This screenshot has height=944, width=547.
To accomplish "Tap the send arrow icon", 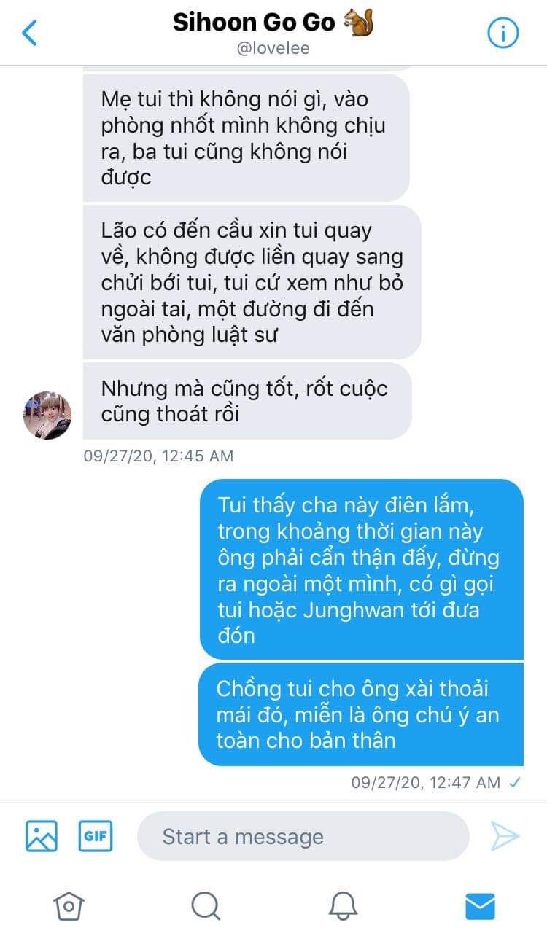I will click(x=505, y=836).
